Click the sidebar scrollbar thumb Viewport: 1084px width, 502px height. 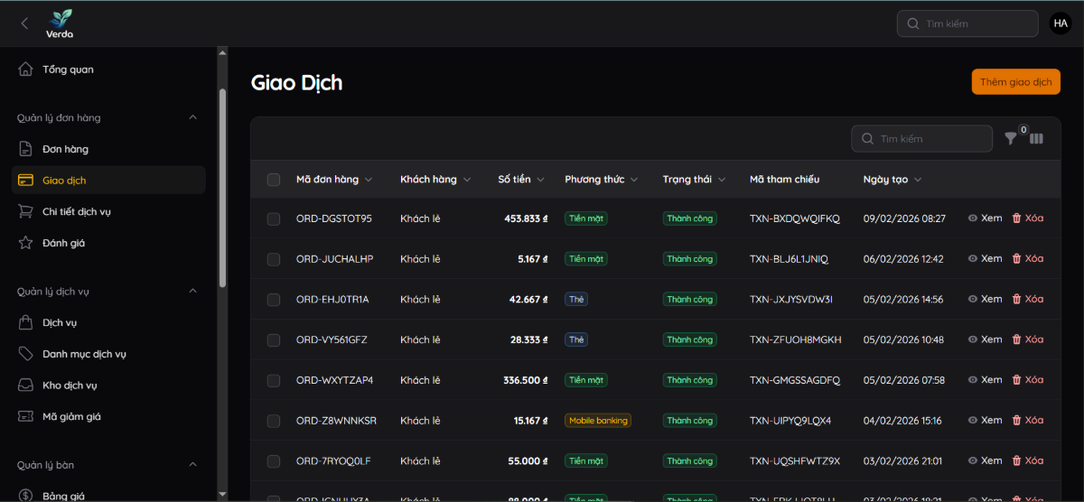(222, 188)
